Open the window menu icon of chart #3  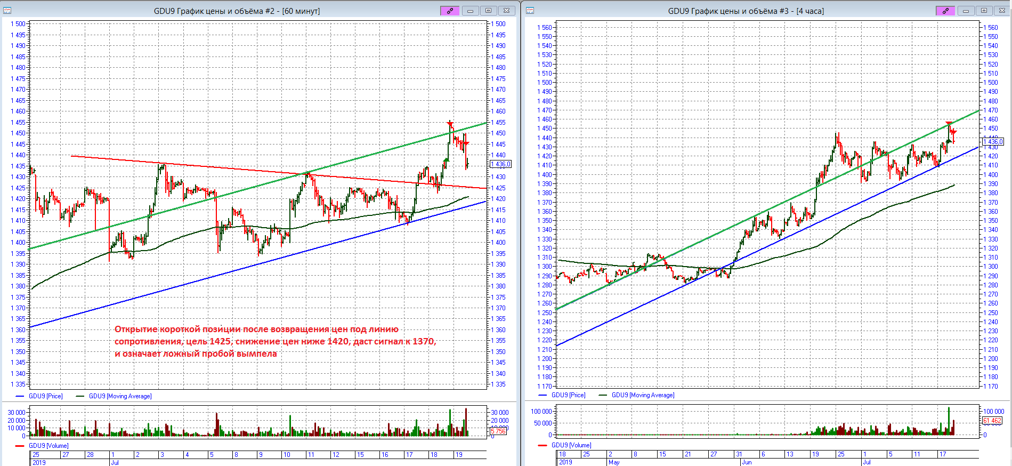coord(530,11)
